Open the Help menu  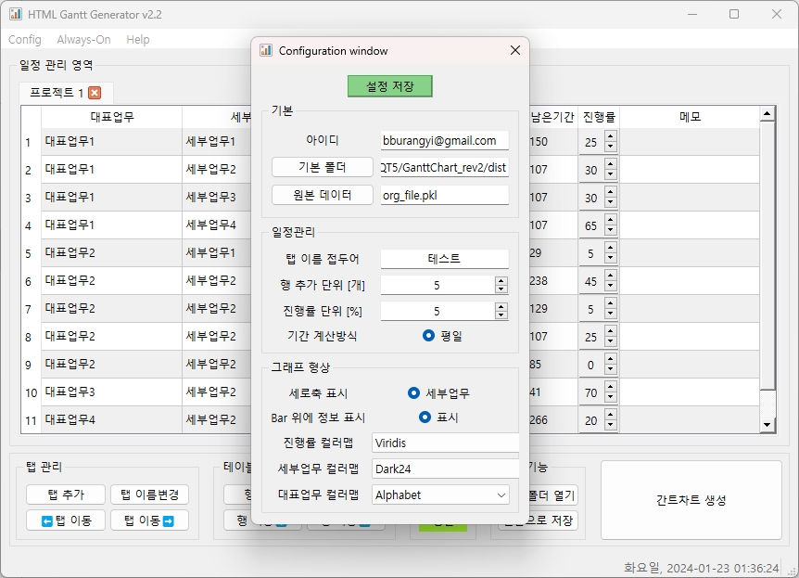pyautogui.click(x=138, y=40)
